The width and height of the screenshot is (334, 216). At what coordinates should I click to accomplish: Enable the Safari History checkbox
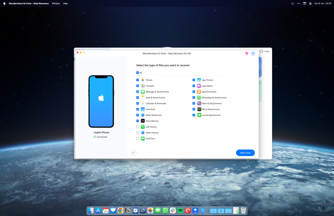137,132
